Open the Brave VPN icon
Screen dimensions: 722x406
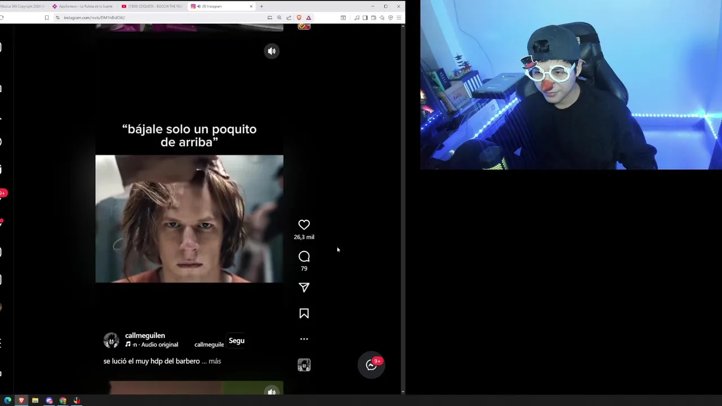pyautogui.click(x=390, y=17)
